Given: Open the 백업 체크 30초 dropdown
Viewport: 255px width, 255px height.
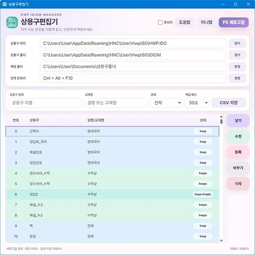Looking at the screenshot, I should point(197,102).
